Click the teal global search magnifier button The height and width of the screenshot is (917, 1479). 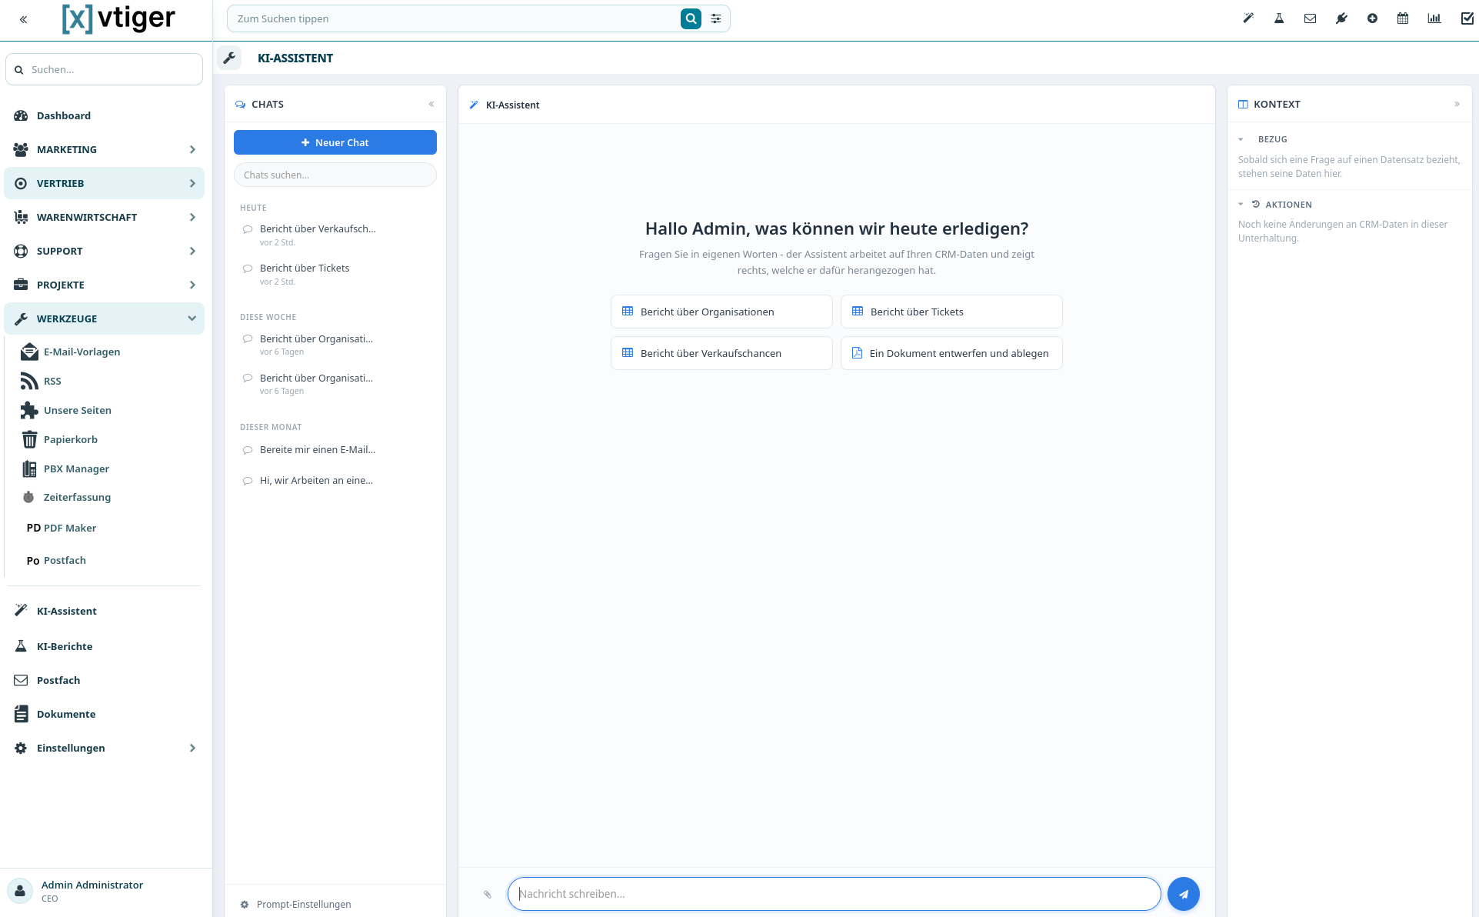tap(691, 18)
